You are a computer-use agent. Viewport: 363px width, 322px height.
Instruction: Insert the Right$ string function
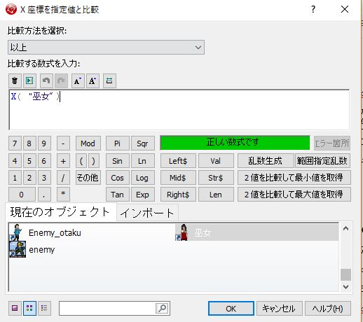tap(178, 195)
